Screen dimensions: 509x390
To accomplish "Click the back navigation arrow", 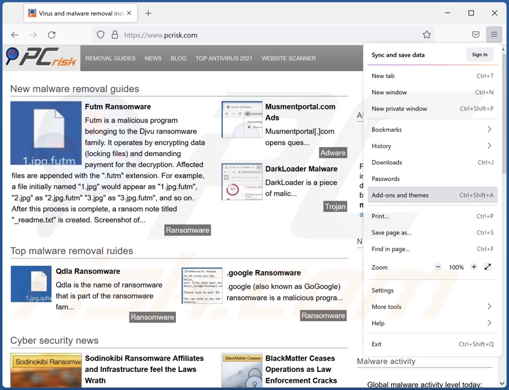I will (x=15, y=35).
